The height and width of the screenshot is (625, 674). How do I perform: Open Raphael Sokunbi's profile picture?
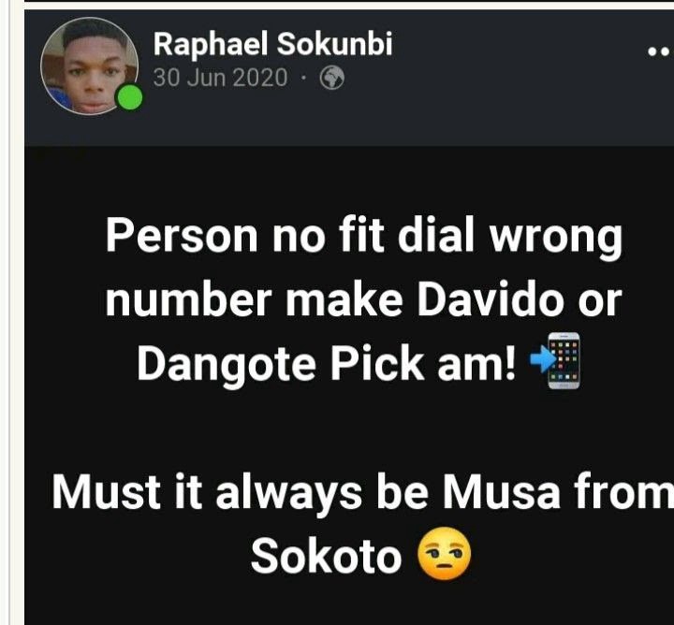[x=90, y=66]
